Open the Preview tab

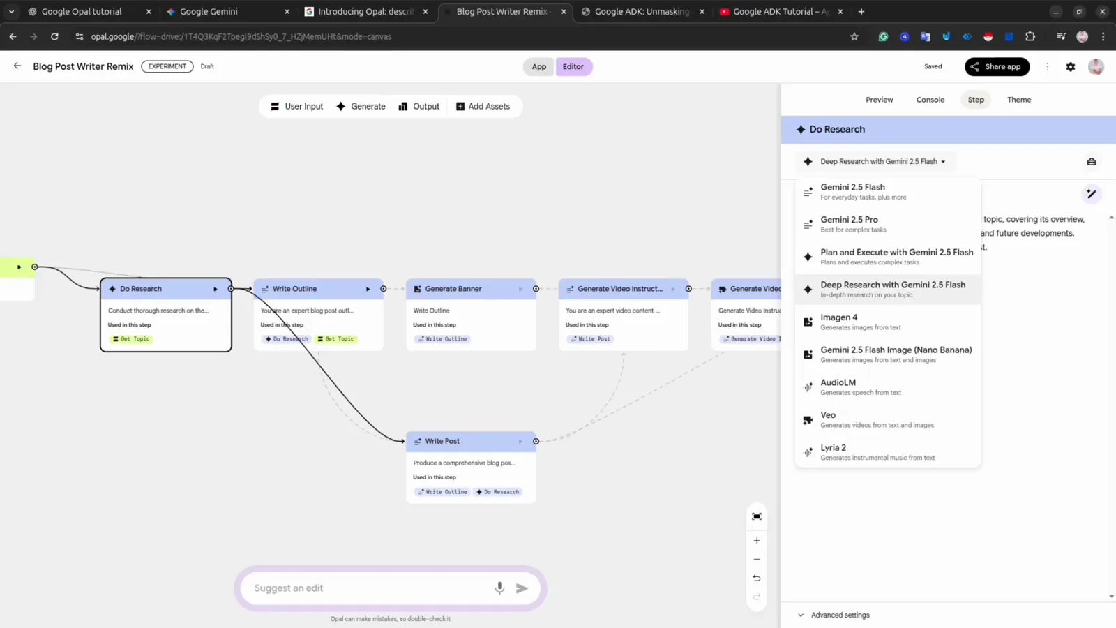[x=880, y=100]
